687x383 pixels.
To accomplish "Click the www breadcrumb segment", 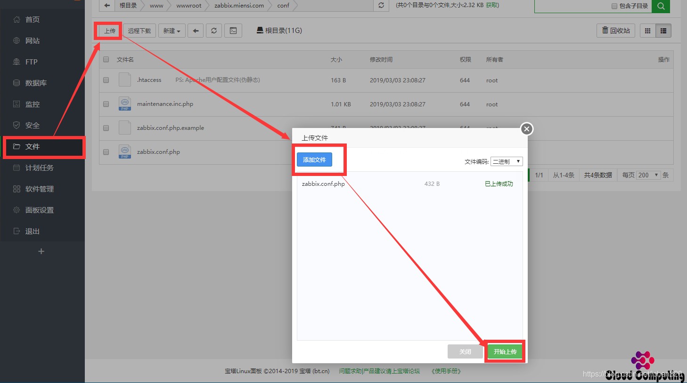I will (x=156, y=6).
